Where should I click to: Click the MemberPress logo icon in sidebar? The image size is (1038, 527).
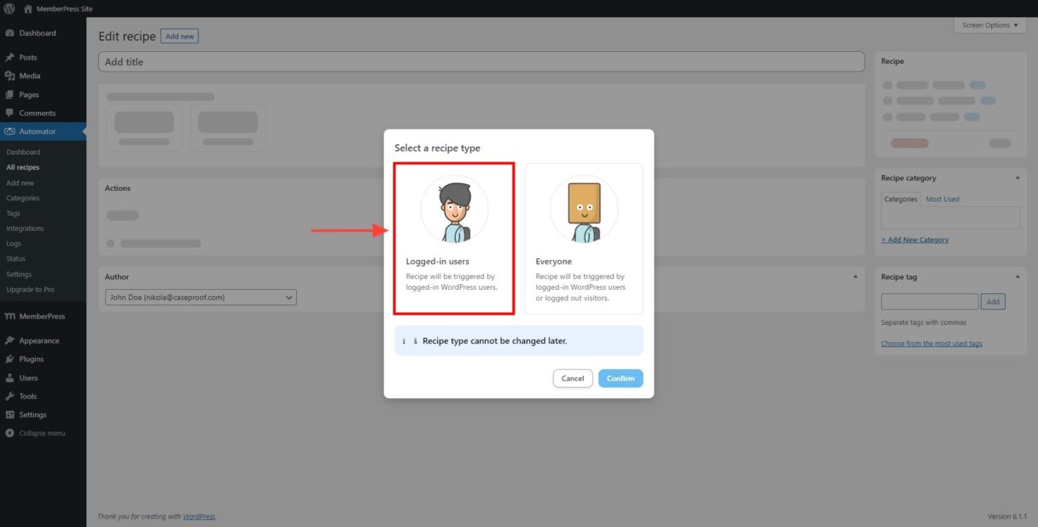9,316
